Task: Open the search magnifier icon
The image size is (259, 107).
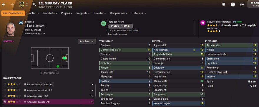Action: (34, 4)
